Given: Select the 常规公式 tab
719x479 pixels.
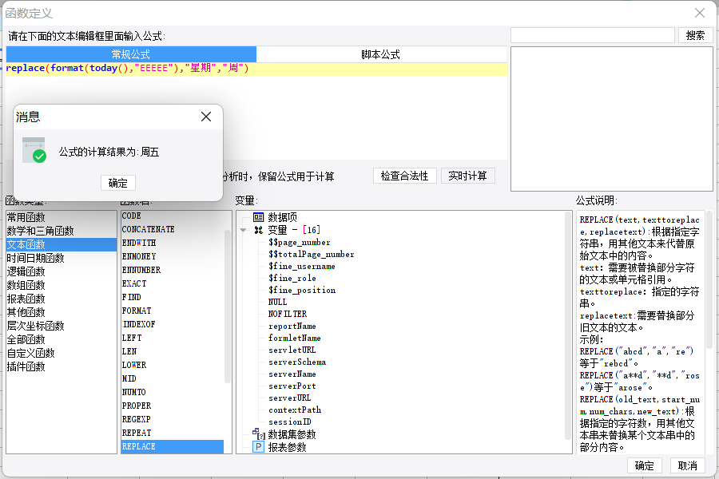Looking at the screenshot, I should (131, 54).
